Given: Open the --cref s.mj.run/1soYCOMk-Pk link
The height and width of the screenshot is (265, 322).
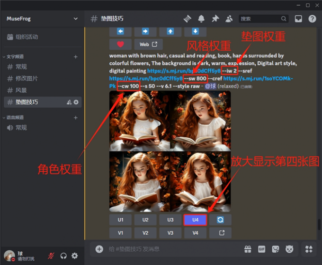Looking at the screenshot, I should [x=258, y=79].
